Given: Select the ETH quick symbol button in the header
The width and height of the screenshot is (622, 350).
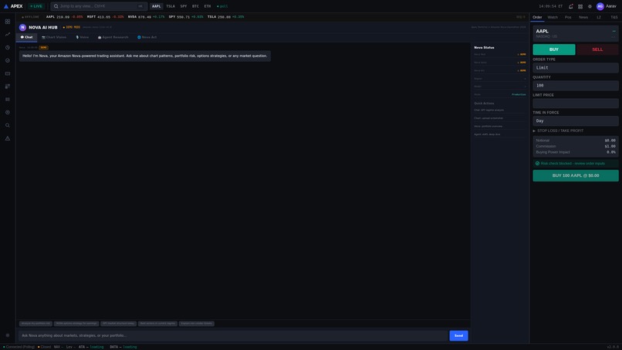Looking at the screenshot, I should 208,6.
